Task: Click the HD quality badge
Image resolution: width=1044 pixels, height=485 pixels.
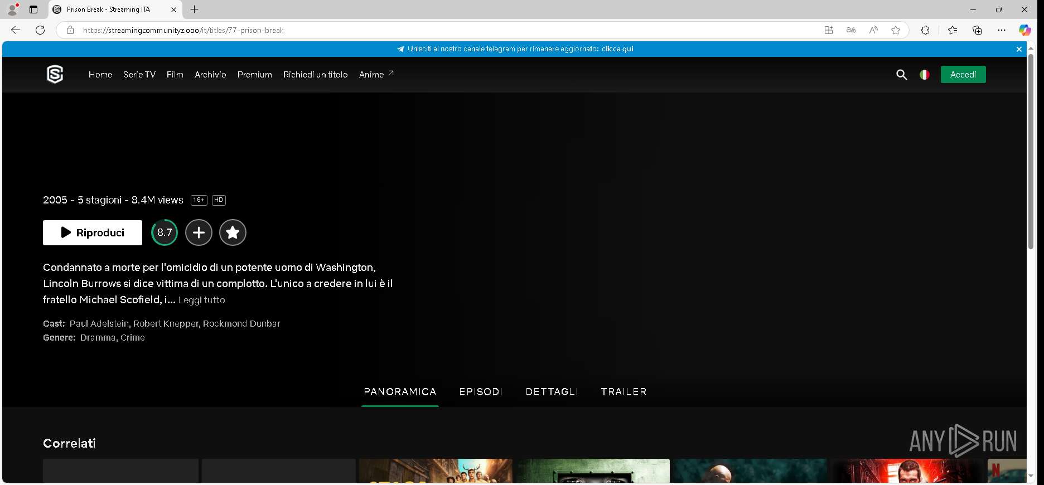Action: click(x=219, y=200)
